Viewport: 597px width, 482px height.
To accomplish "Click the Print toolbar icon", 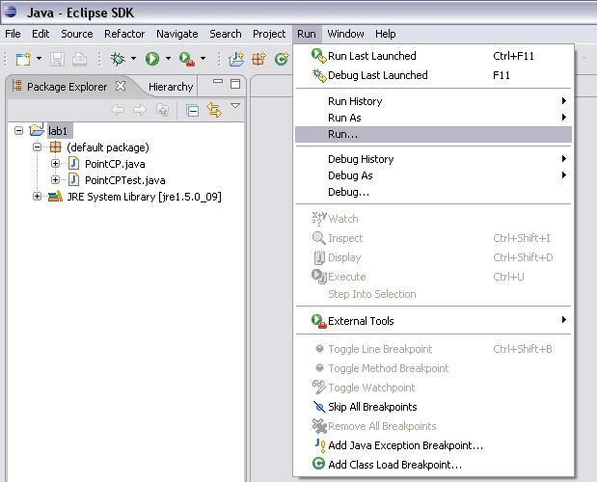I will [79, 59].
